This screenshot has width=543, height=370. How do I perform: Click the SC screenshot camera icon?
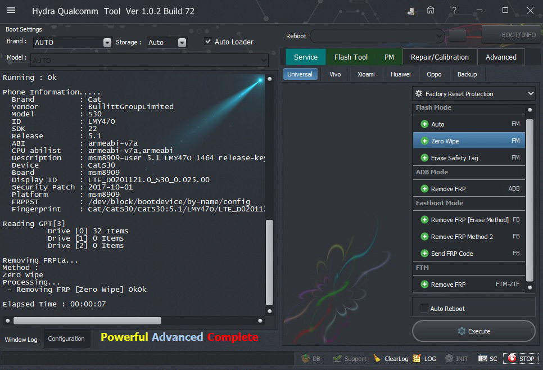(482, 358)
